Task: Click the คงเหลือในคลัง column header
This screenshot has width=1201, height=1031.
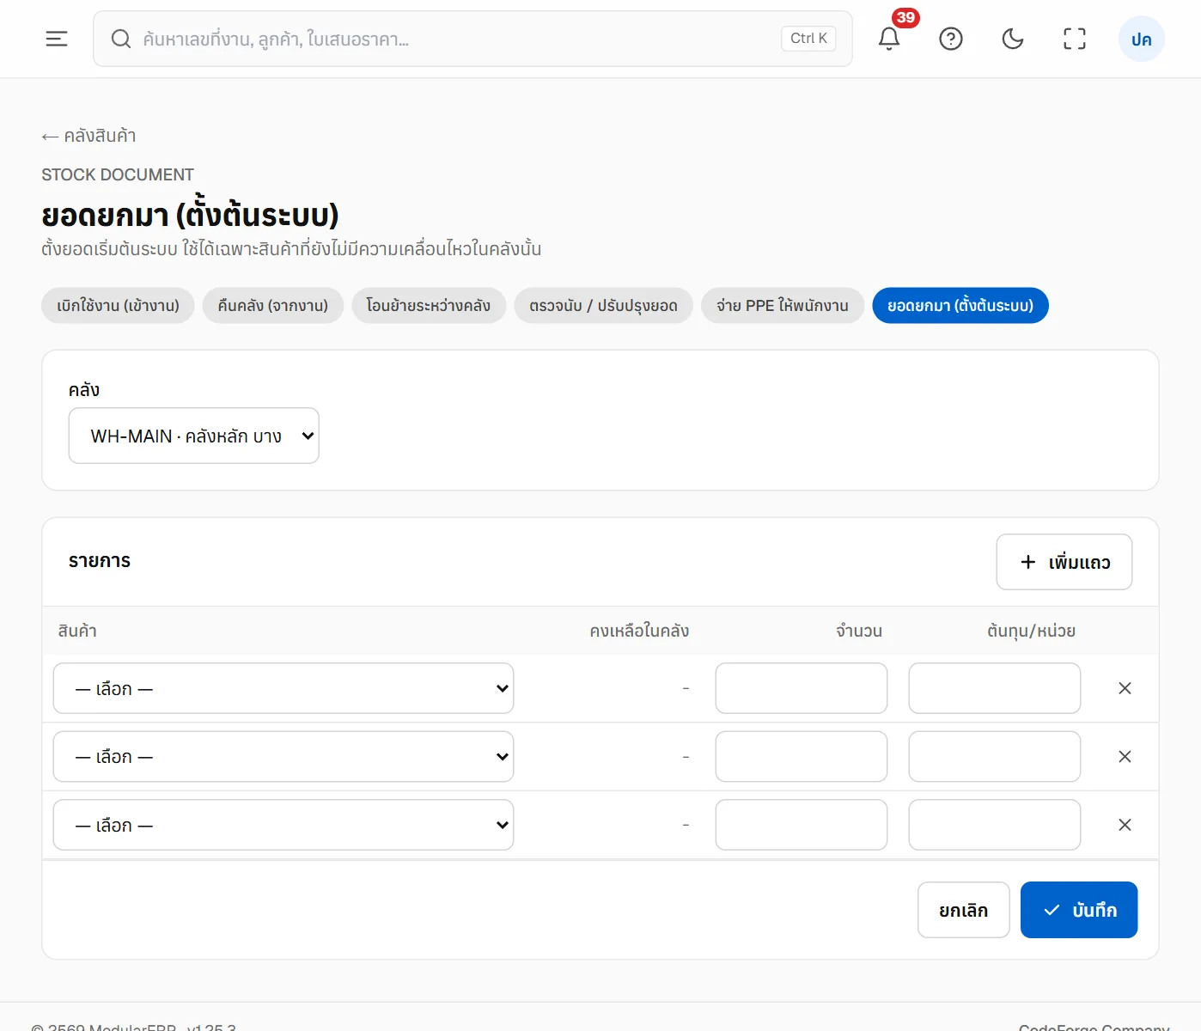Action: pyautogui.click(x=639, y=631)
